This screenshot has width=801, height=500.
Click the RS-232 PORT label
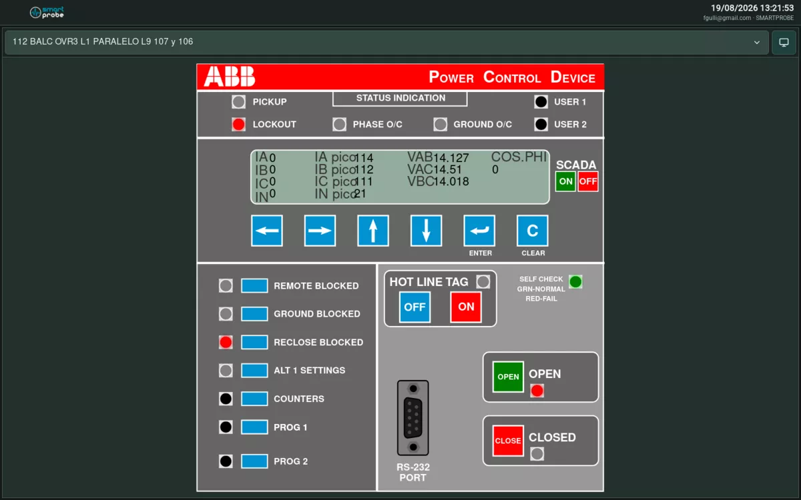coord(413,473)
